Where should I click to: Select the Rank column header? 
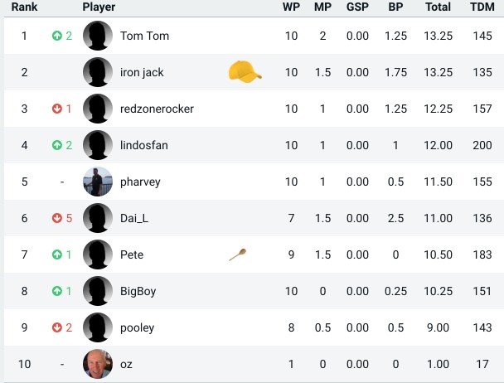[24, 7]
